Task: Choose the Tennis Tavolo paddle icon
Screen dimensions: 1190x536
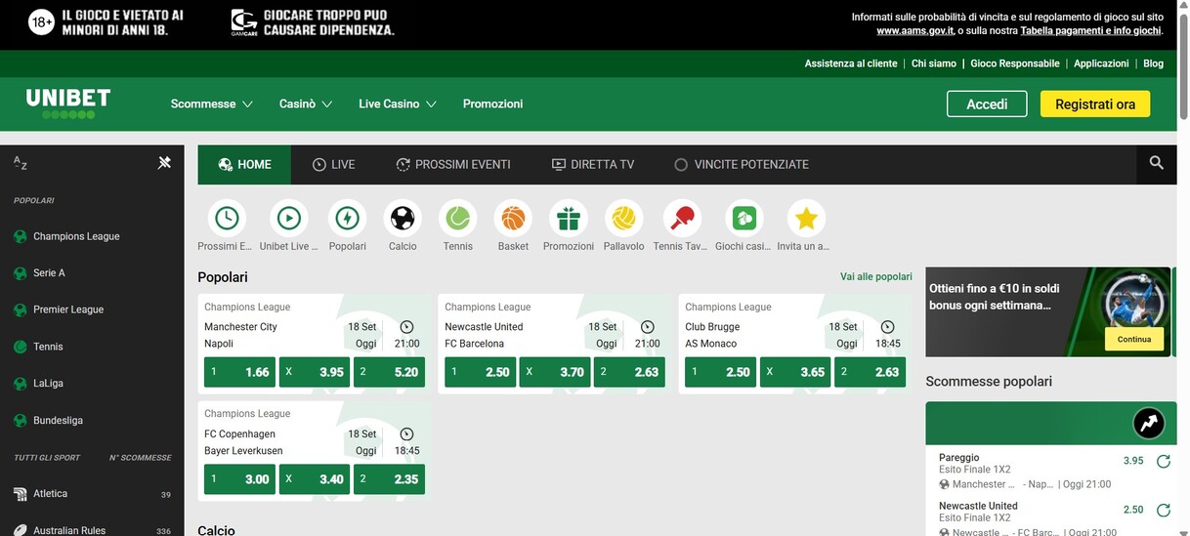Action: 682,218
